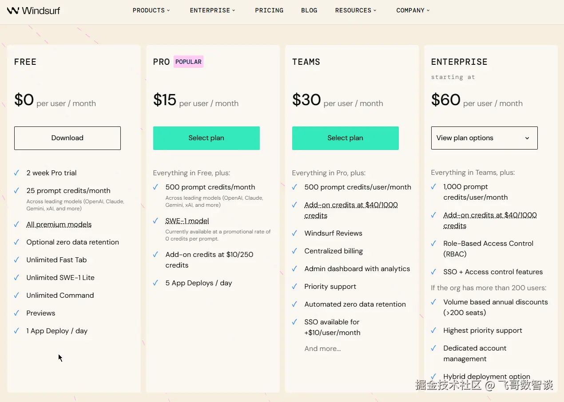Expand the Products menu
The image size is (564, 402).
click(x=151, y=10)
